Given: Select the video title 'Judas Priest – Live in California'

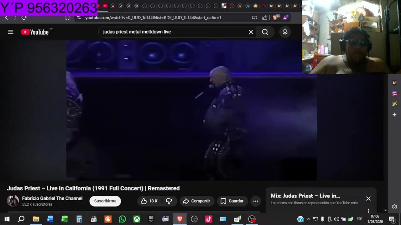Looking at the screenshot, I should tap(93, 188).
